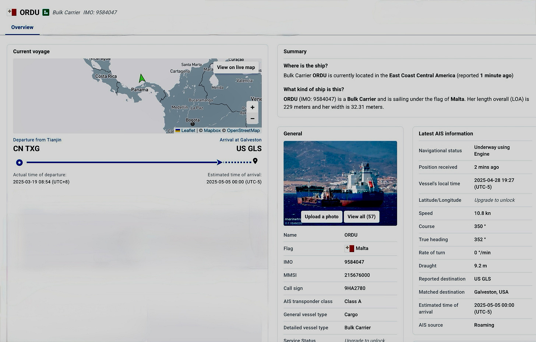This screenshot has height=342, width=536.
Task: Click the US GLS arrival port code heading
Action: (x=249, y=149)
